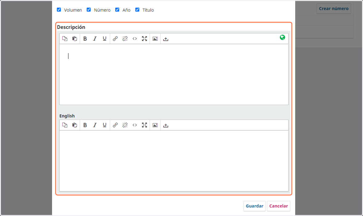Remove link in English editor toolbar
The height and width of the screenshot is (216, 363).
pos(125,125)
